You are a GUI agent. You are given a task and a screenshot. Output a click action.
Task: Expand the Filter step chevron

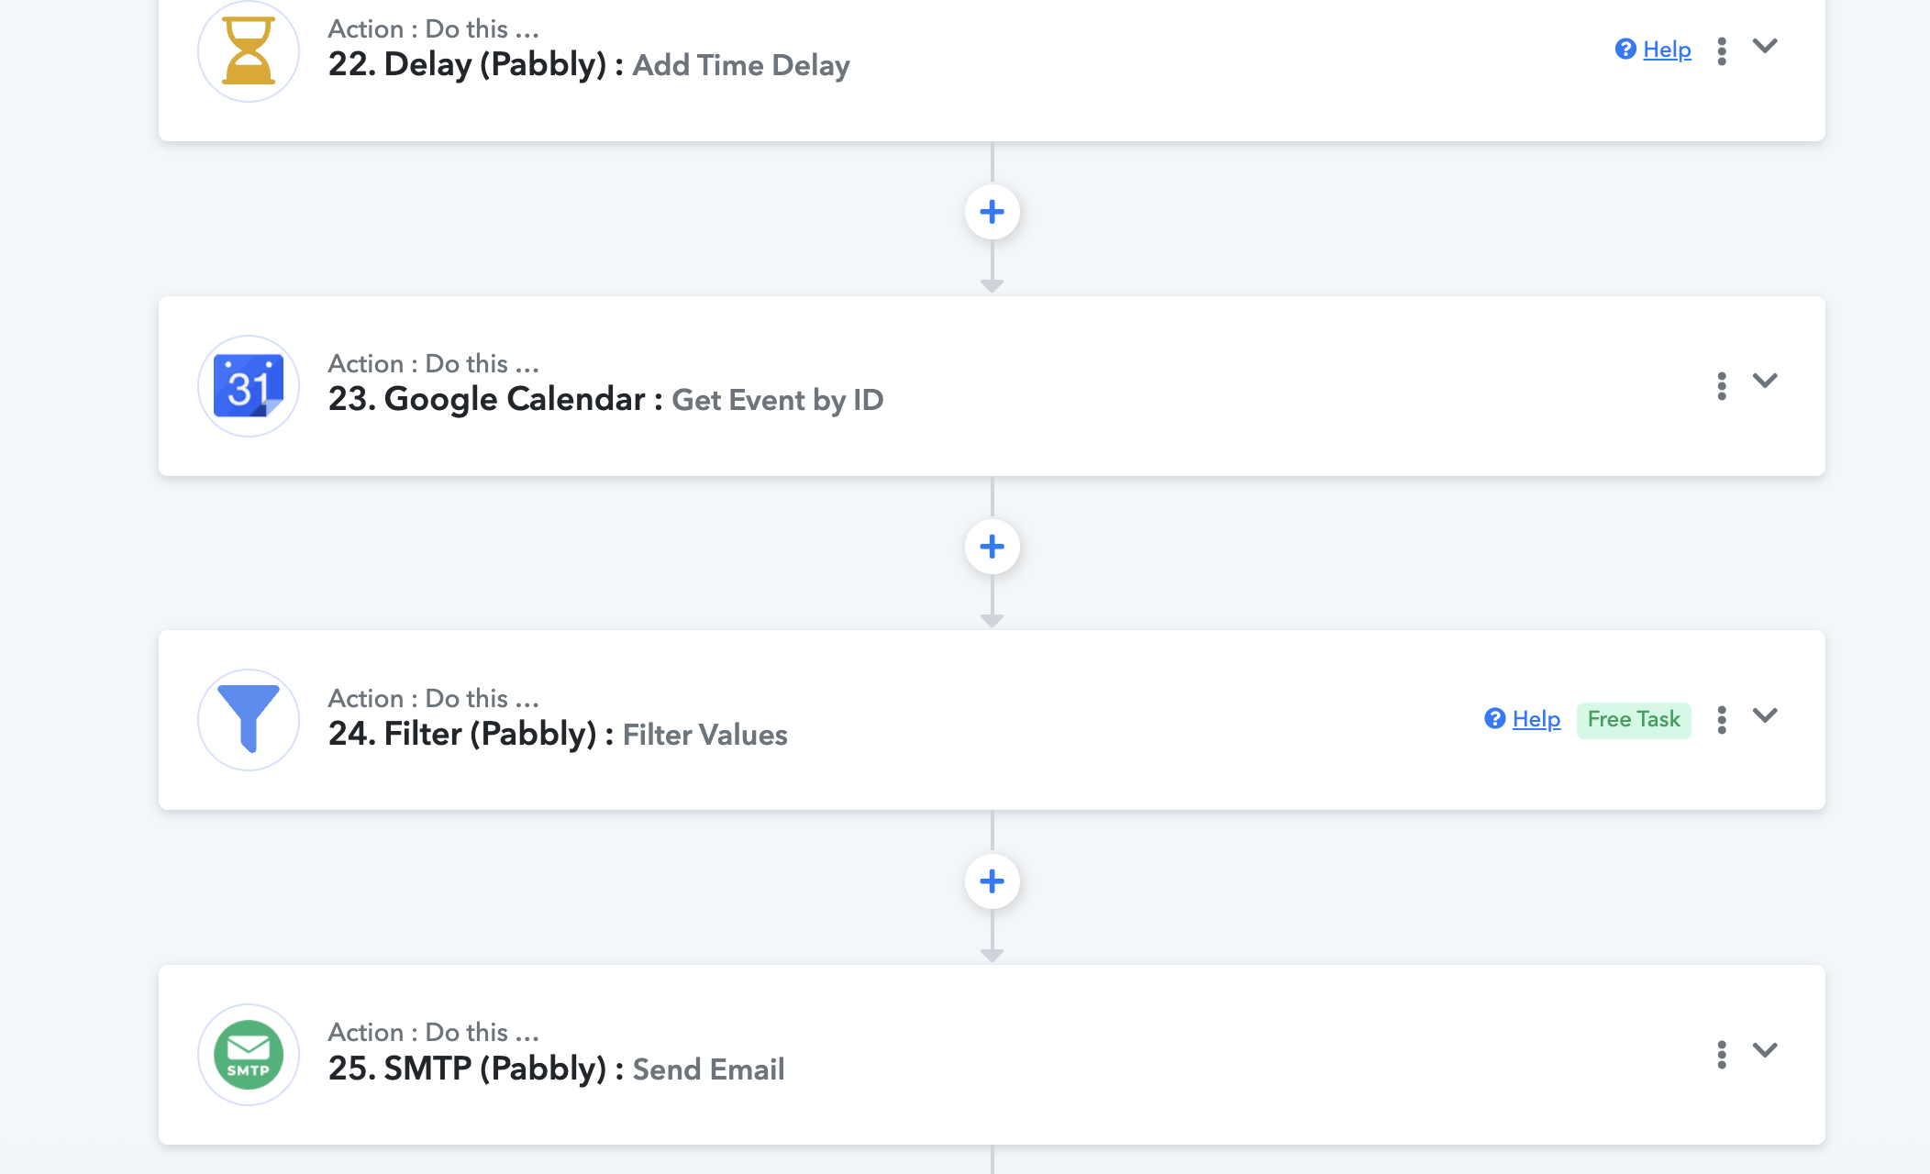[x=1765, y=715]
